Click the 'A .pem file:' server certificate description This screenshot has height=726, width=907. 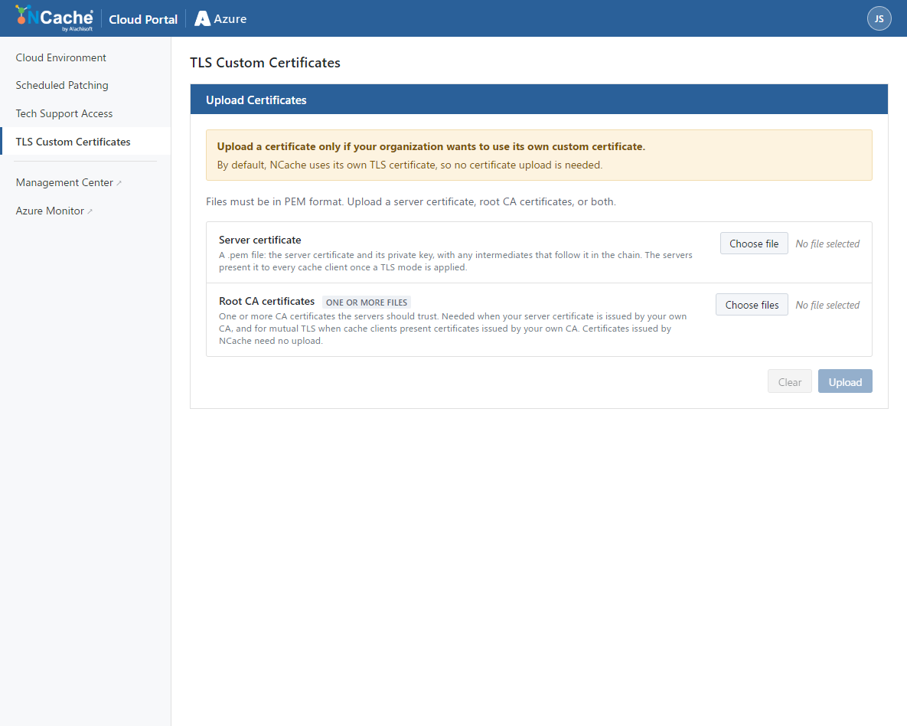tap(455, 261)
